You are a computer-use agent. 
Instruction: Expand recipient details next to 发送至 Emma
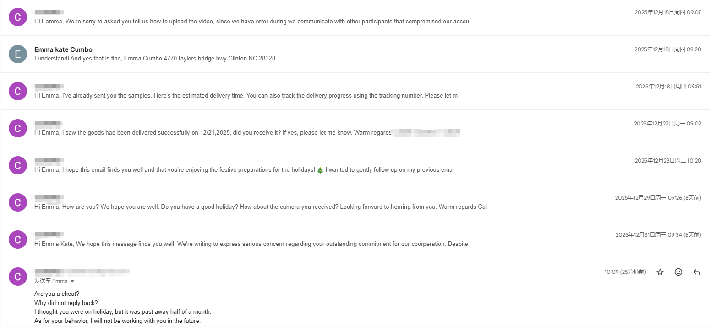tap(72, 281)
